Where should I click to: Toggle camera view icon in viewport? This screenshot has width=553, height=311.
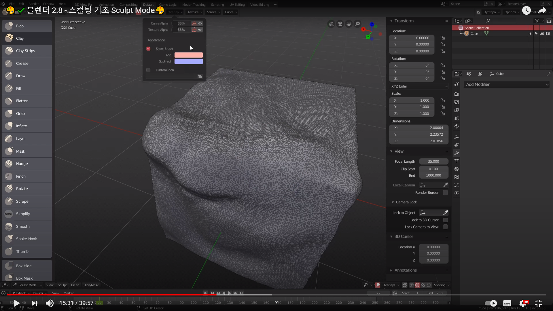(340, 24)
